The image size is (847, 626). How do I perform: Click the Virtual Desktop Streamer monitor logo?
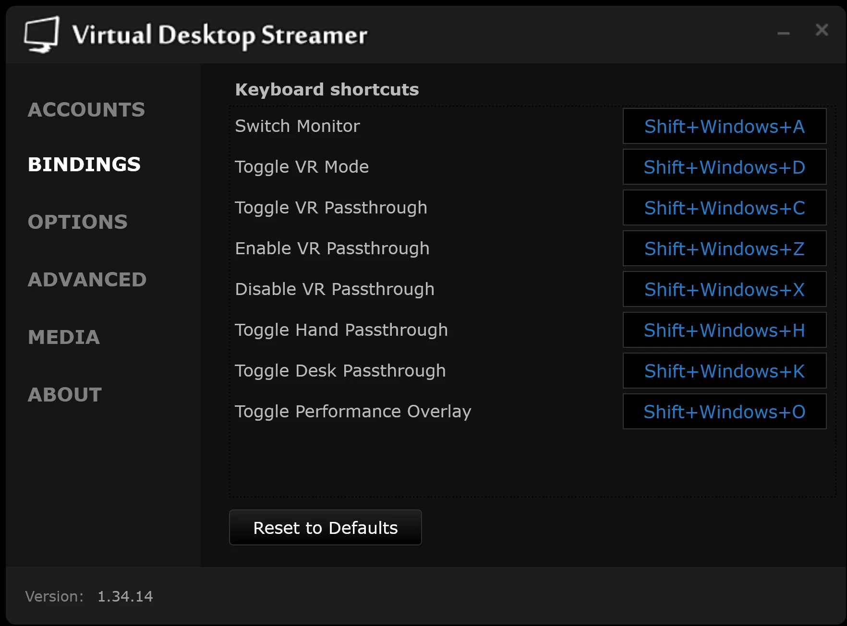point(42,35)
